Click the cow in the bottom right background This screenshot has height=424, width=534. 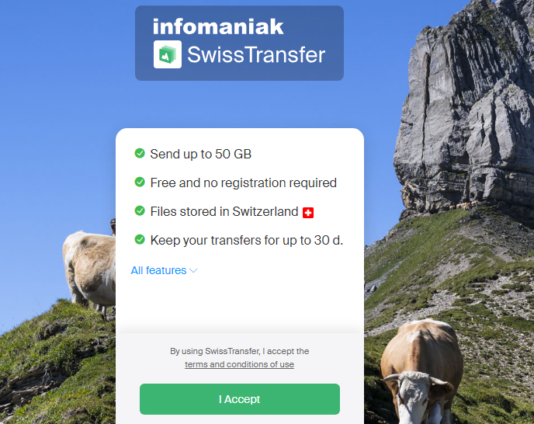coord(421,371)
